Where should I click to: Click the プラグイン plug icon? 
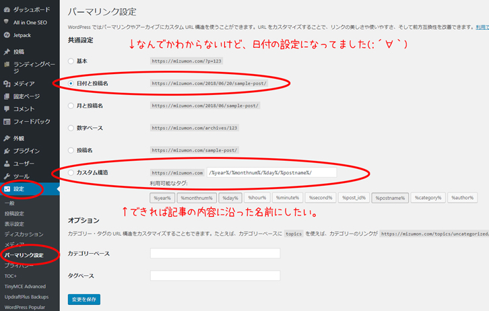coord(7,151)
